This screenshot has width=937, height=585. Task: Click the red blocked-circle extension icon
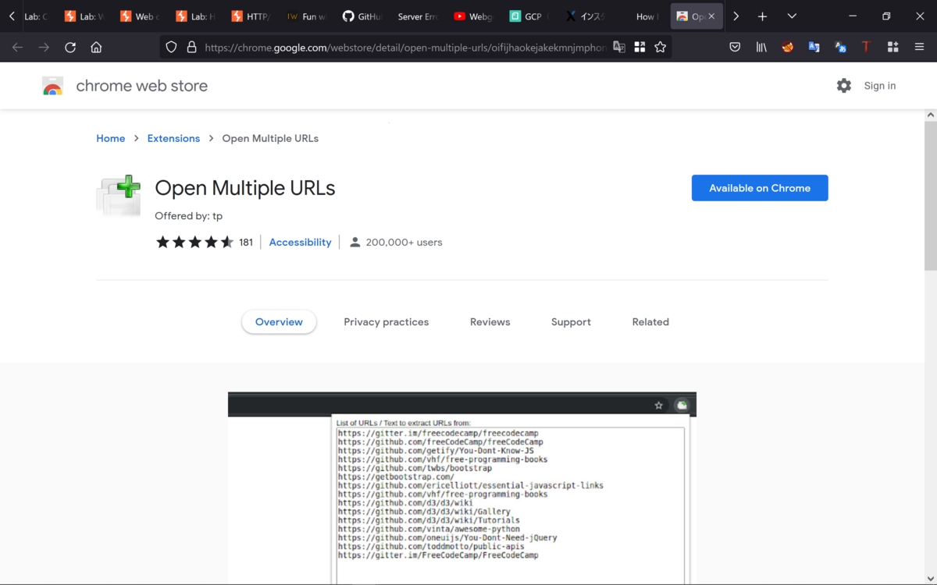pyautogui.click(x=788, y=48)
